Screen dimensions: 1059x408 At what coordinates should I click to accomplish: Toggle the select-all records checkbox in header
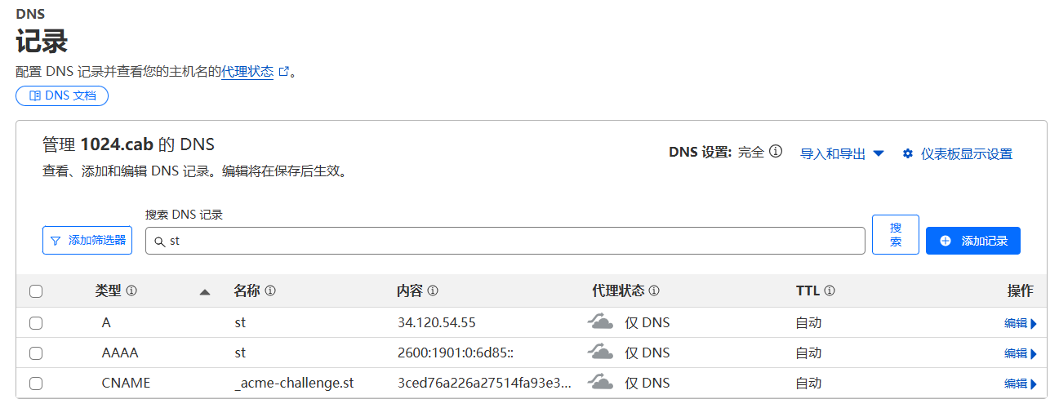pyautogui.click(x=36, y=291)
